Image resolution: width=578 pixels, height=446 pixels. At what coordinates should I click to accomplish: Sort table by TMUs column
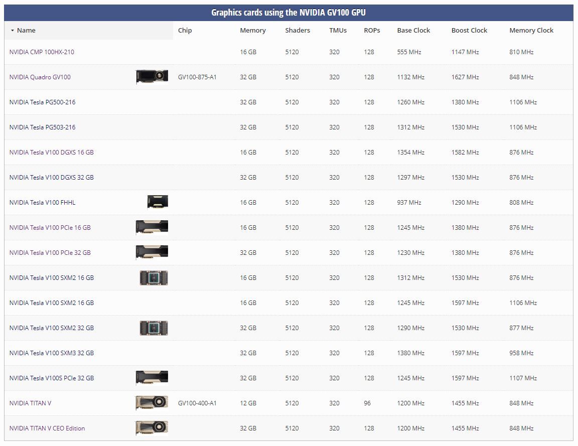click(338, 31)
